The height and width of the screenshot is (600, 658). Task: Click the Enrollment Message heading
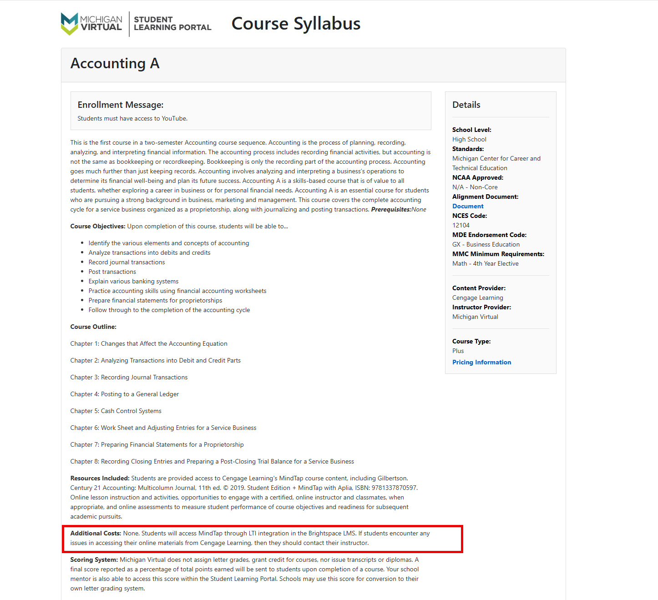(121, 105)
